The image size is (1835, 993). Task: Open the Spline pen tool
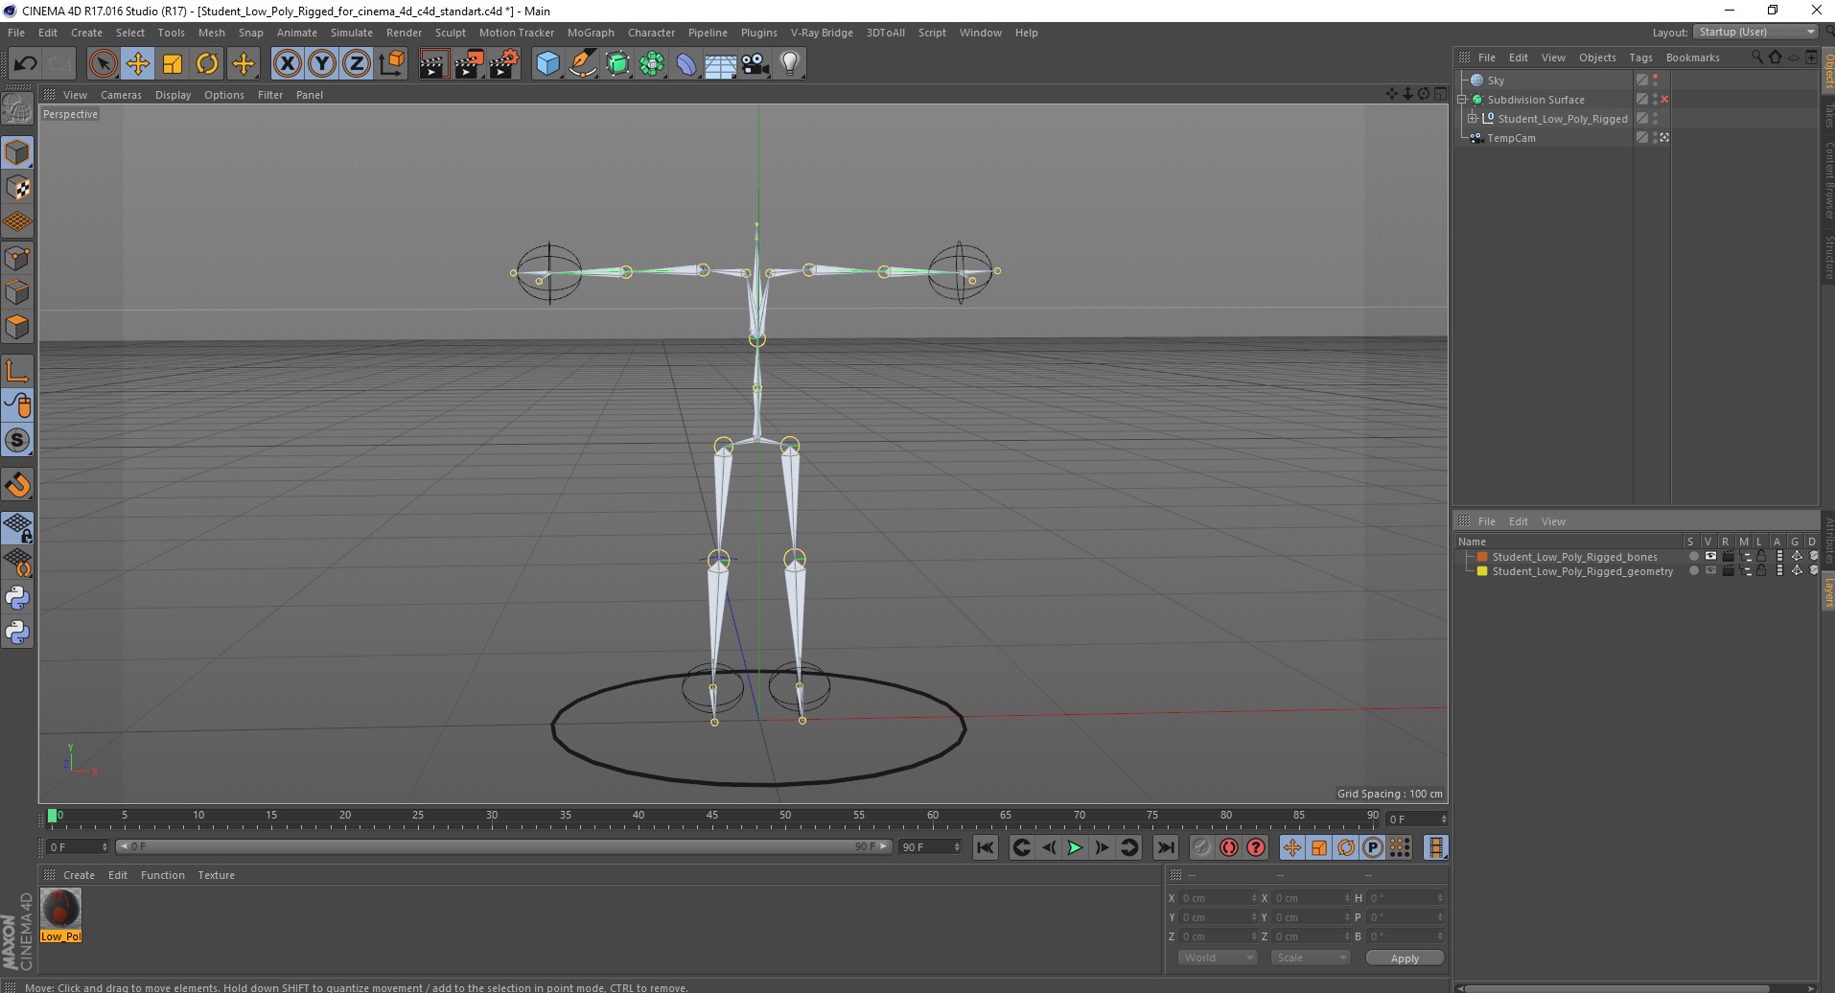click(582, 64)
